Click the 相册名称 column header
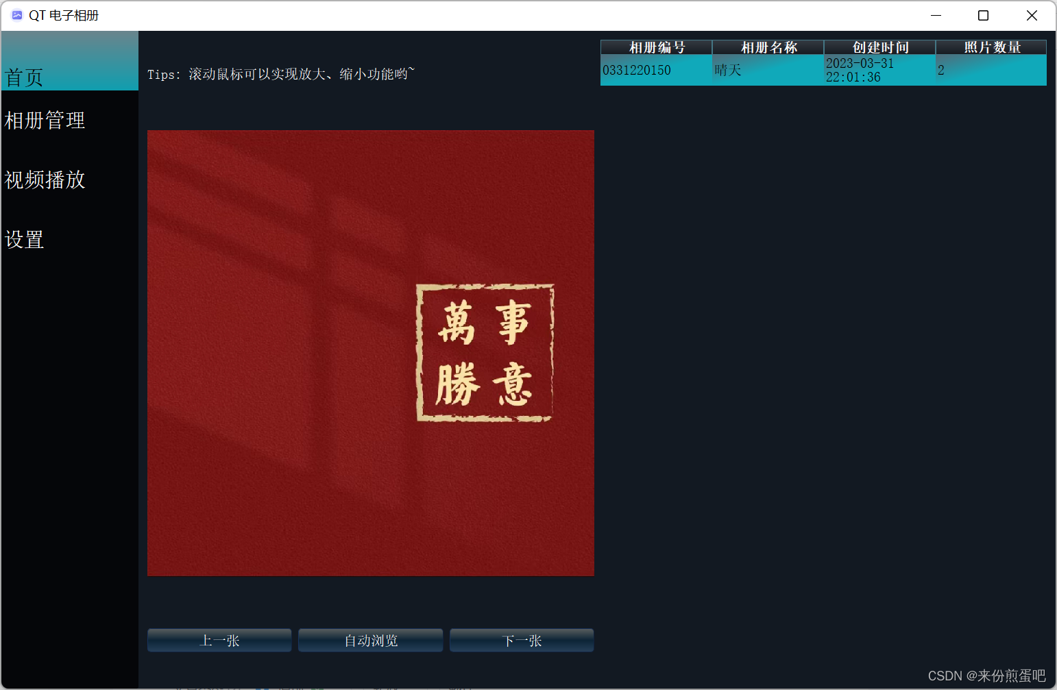Image resolution: width=1057 pixels, height=690 pixels. 767,47
